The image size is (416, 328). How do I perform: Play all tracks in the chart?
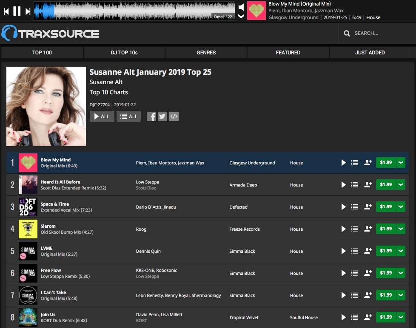pyautogui.click(x=102, y=116)
